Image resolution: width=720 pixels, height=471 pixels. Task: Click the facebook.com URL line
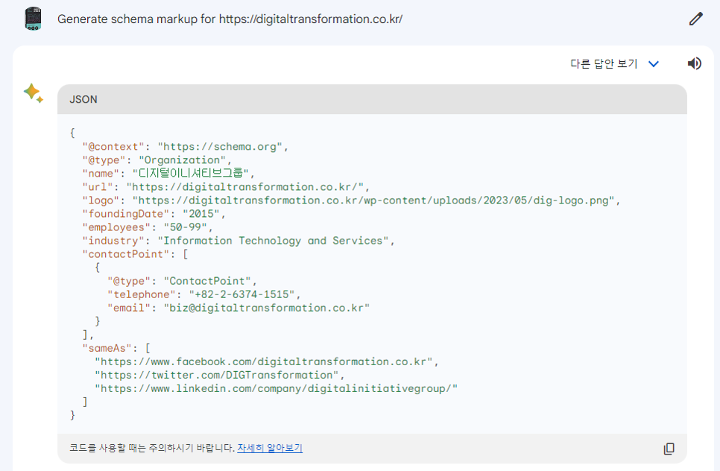coord(266,361)
